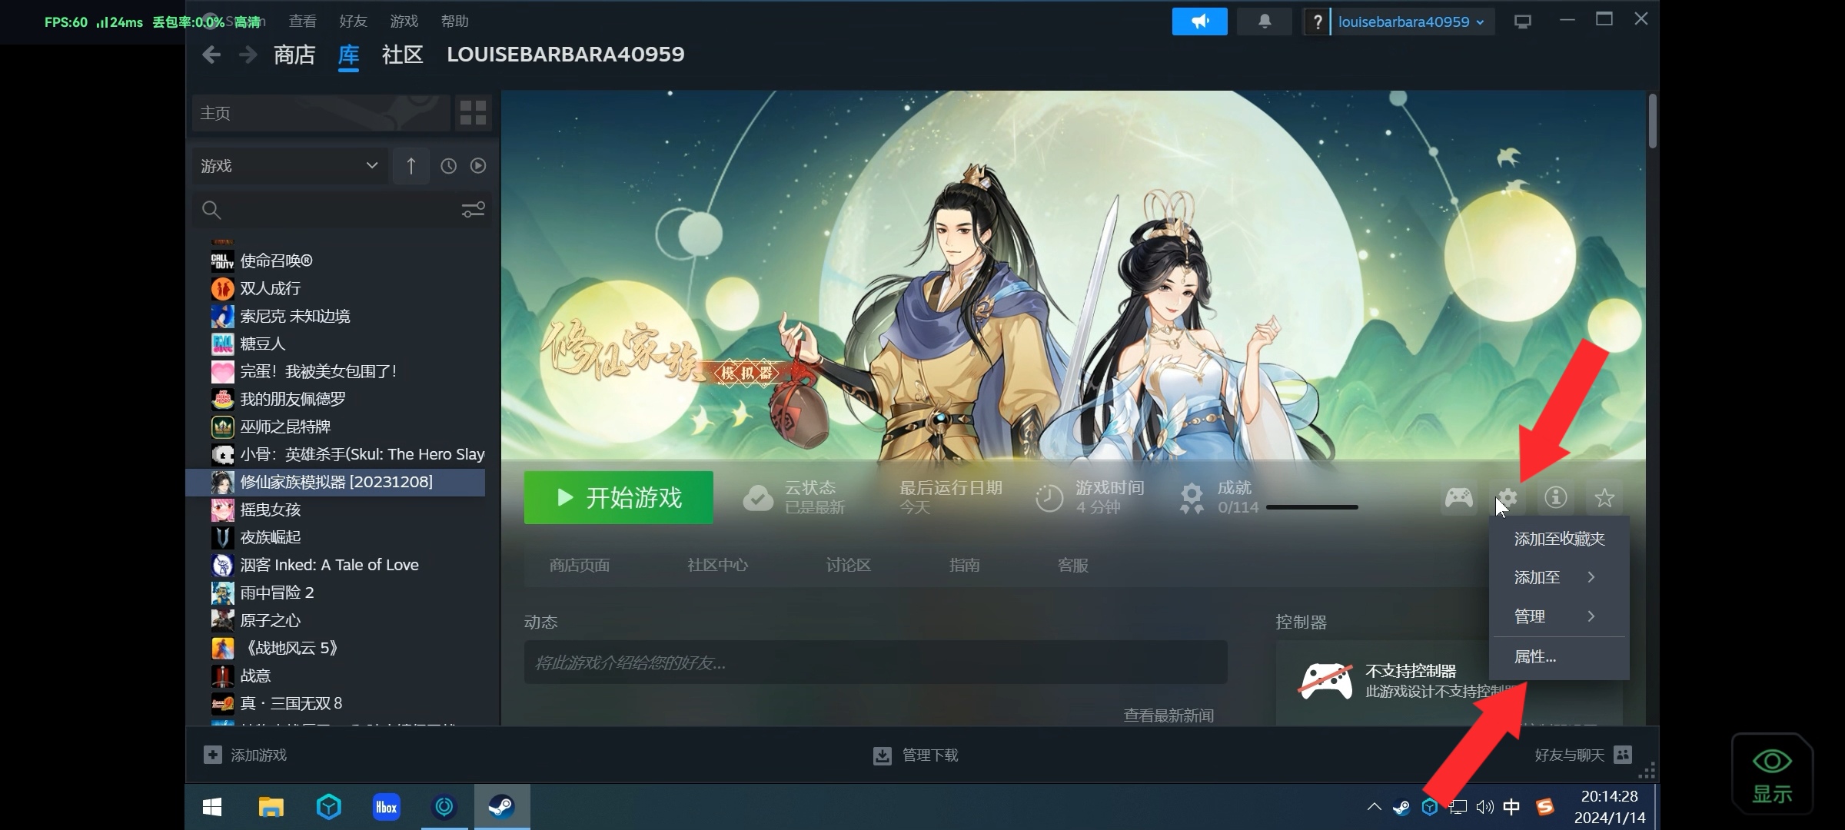Open the 商店 tab
1845x830 pixels.
pos(294,55)
